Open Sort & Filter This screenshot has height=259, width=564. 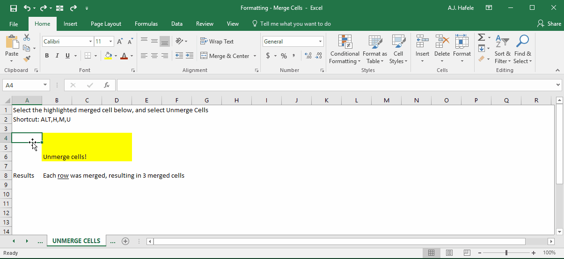tap(502, 49)
